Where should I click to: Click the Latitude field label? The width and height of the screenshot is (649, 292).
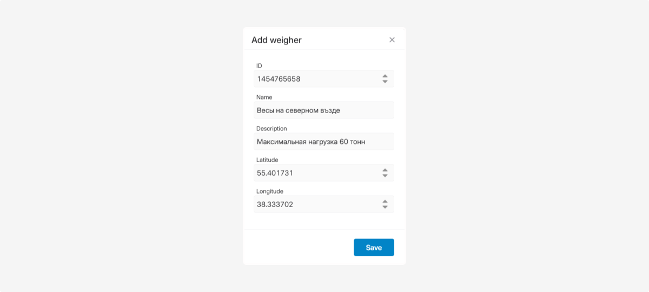click(267, 160)
